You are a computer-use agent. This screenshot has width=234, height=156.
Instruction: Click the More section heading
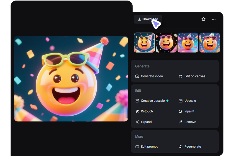(139, 136)
